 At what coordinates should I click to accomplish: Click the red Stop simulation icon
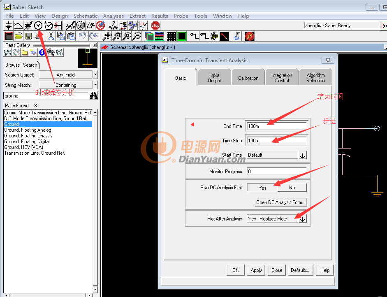[155, 26]
